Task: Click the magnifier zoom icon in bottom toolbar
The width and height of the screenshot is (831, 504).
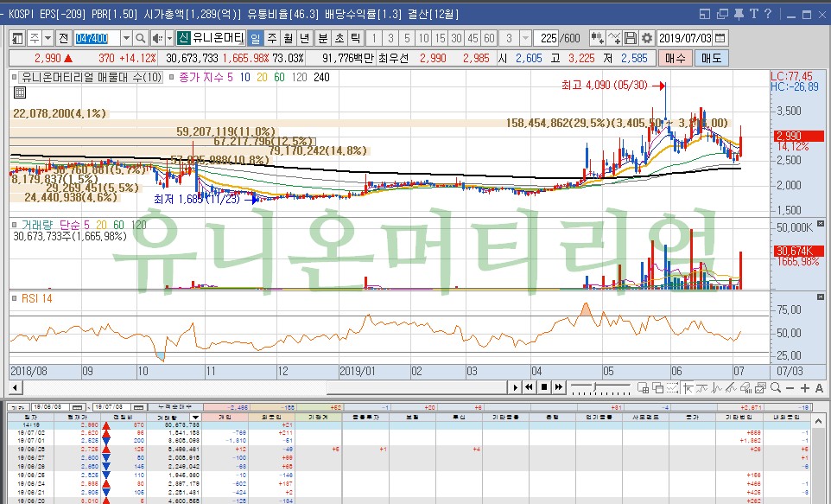Action: tap(776, 388)
